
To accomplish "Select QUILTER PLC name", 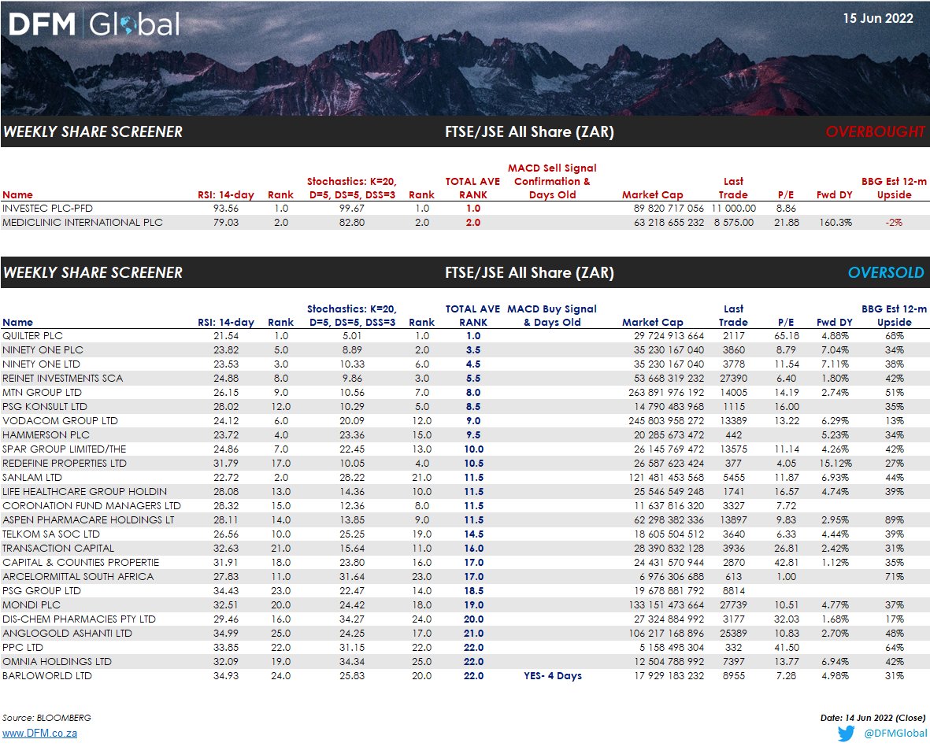I will click(32, 336).
